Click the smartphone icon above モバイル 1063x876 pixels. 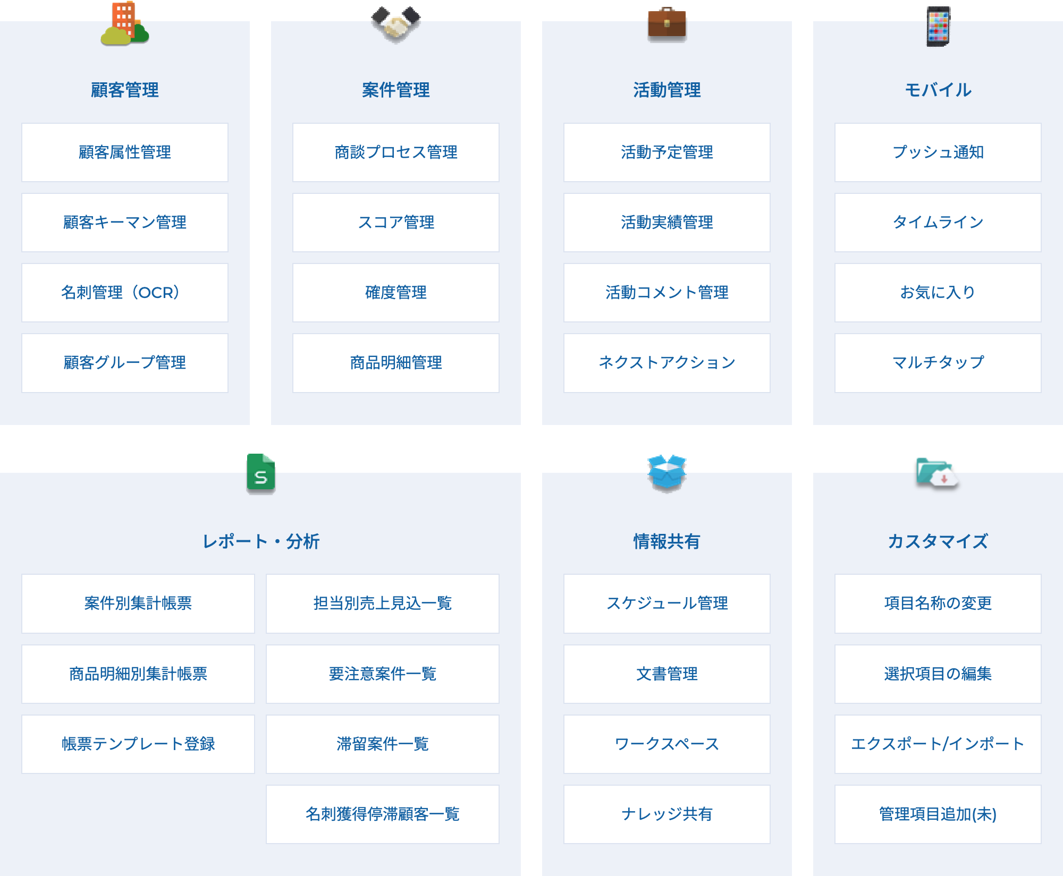point(938,26)
